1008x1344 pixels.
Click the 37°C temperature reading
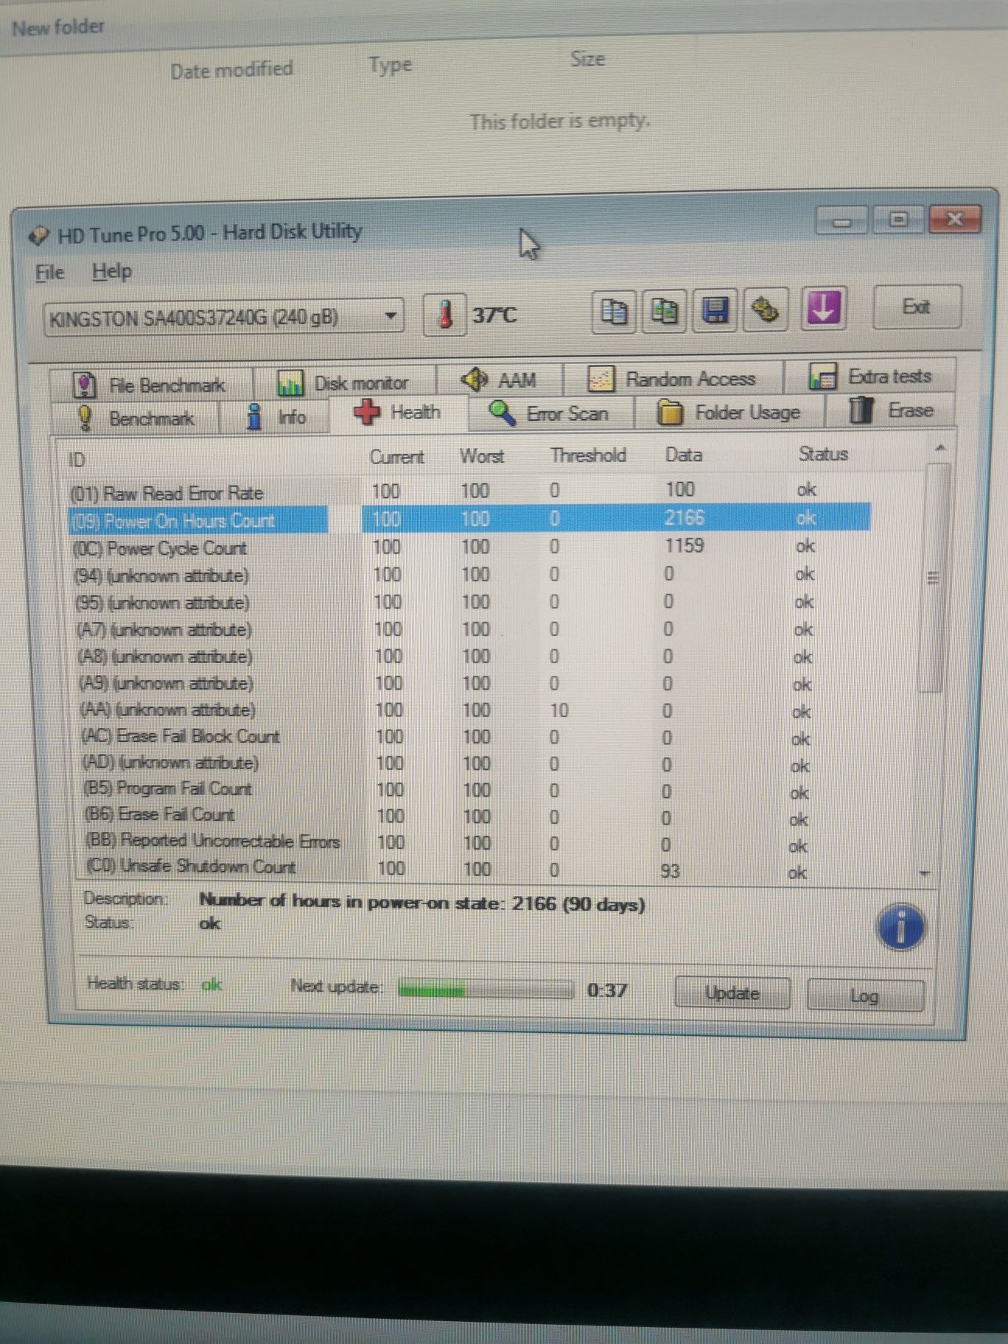(494, 315)
